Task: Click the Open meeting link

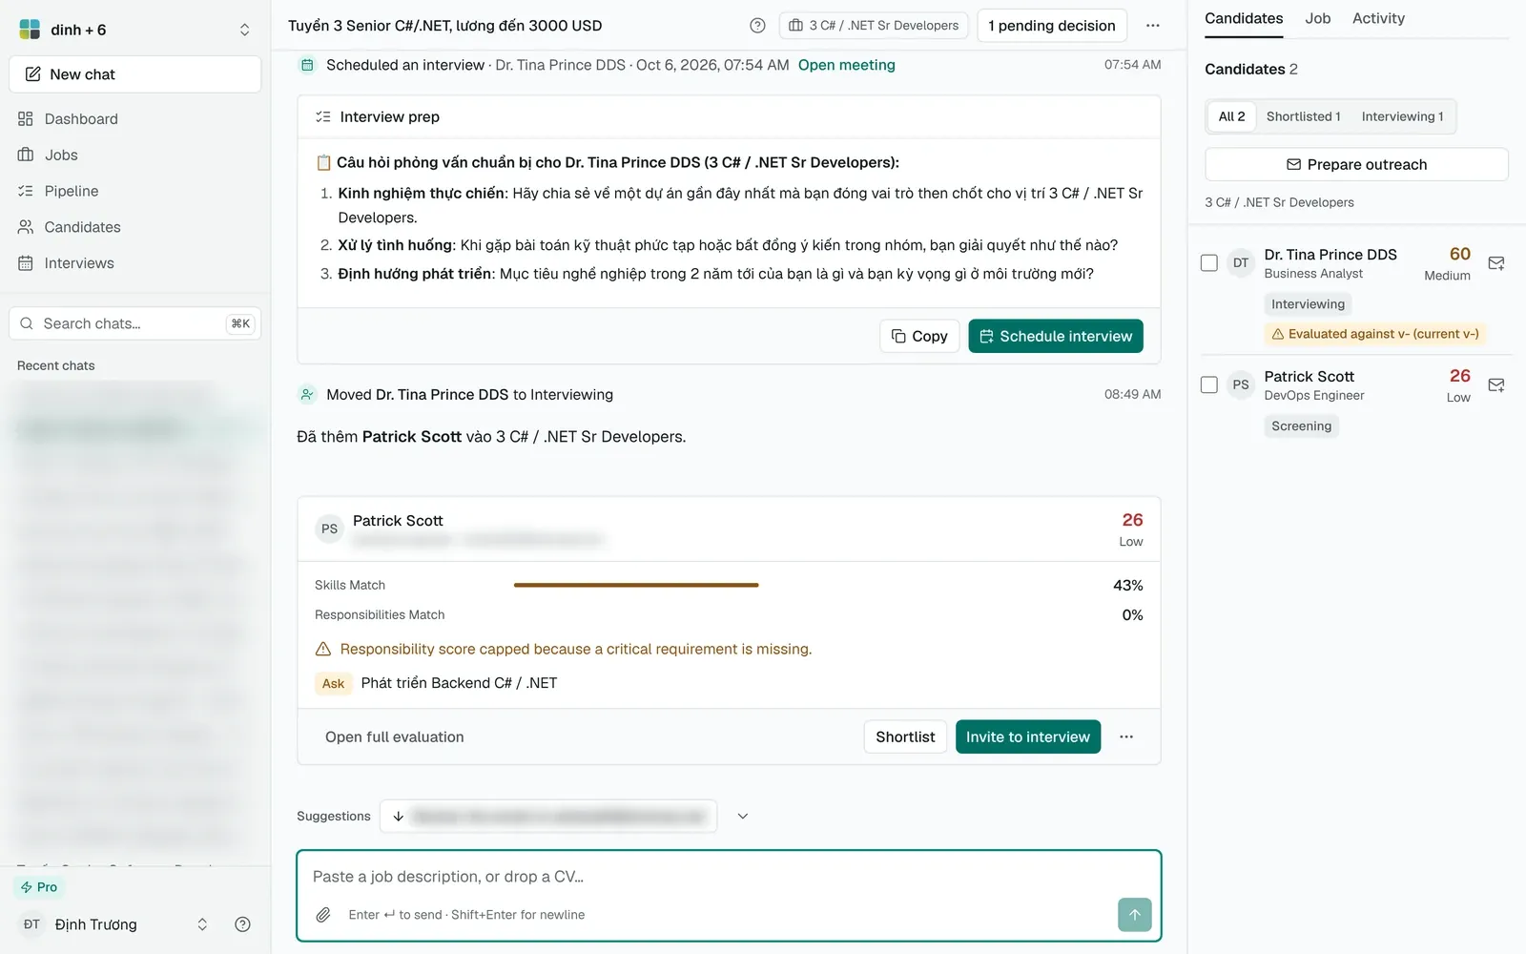Action: [x=846, y=65]
